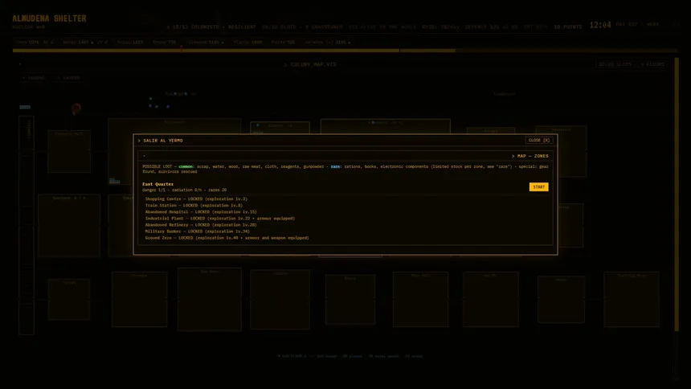This screenshot has height=389, width=691.
Task: Click the ALMUDENA SHELTER title
Action: [49, 18]
